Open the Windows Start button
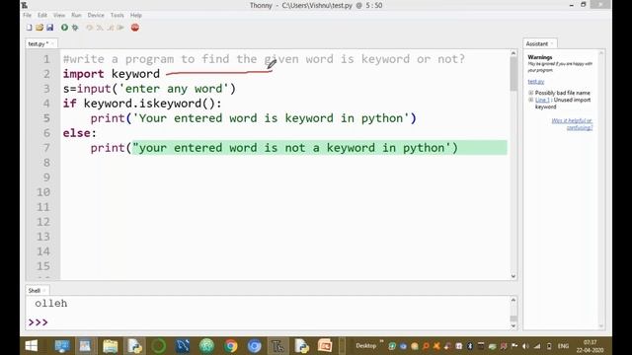 pyautogui.click(x=31, y=345)
